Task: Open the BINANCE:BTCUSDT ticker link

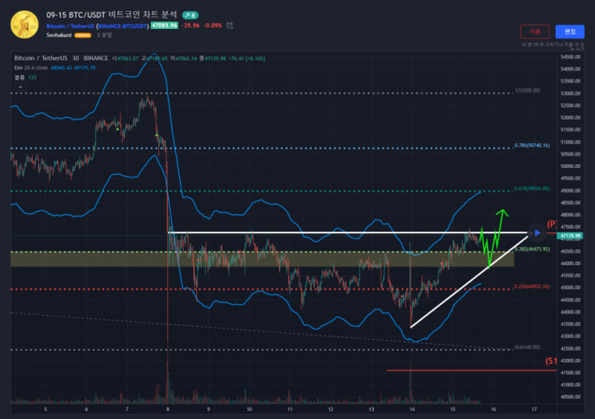Action: (x=123, y=25)
